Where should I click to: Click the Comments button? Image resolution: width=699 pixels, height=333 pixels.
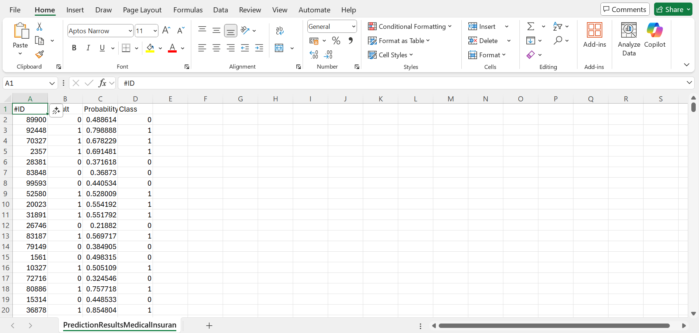(625, 9)
